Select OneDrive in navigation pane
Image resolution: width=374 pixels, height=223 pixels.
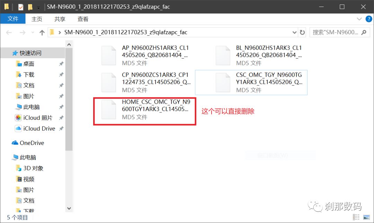pos(32,143)
